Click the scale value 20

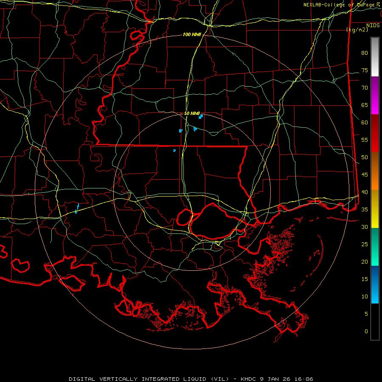click(365, 261)
